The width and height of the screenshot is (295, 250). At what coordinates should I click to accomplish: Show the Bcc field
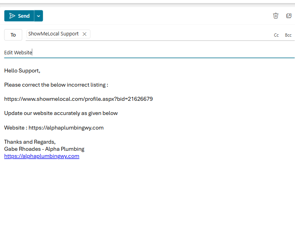(x=288, y=35)
